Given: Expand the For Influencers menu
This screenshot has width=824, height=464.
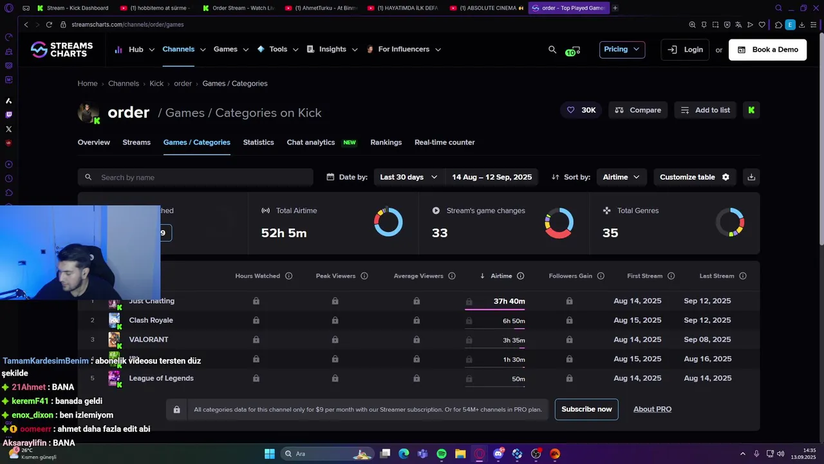Looking at the screenshot, I should 404,50.
